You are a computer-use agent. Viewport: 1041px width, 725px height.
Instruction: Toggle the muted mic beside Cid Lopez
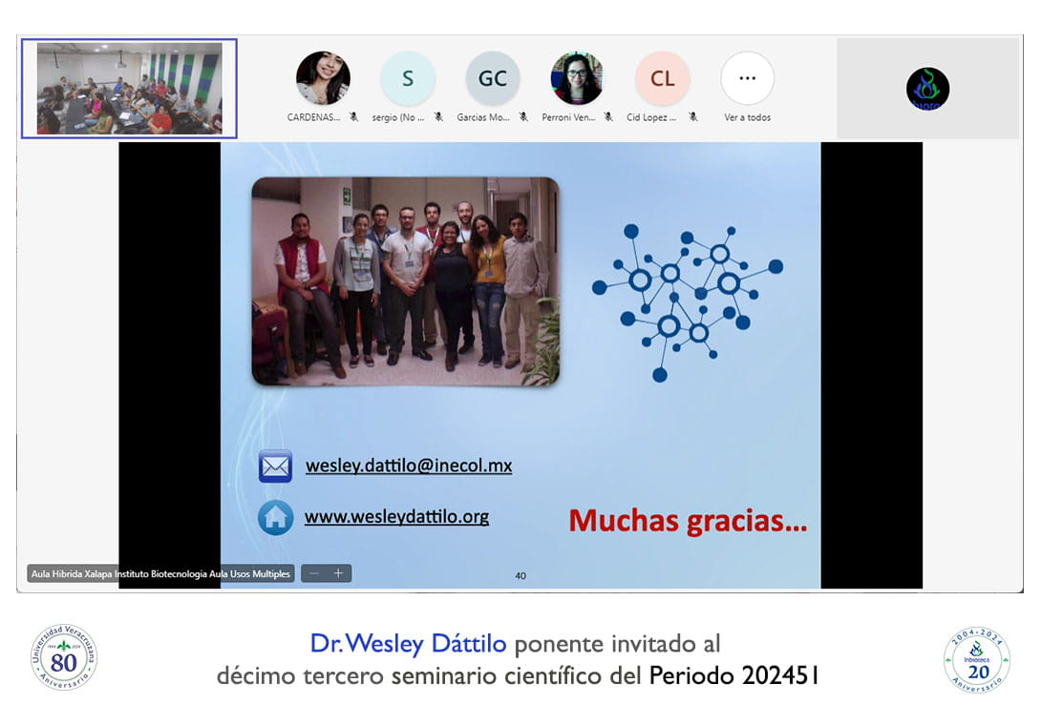(692, 117)
